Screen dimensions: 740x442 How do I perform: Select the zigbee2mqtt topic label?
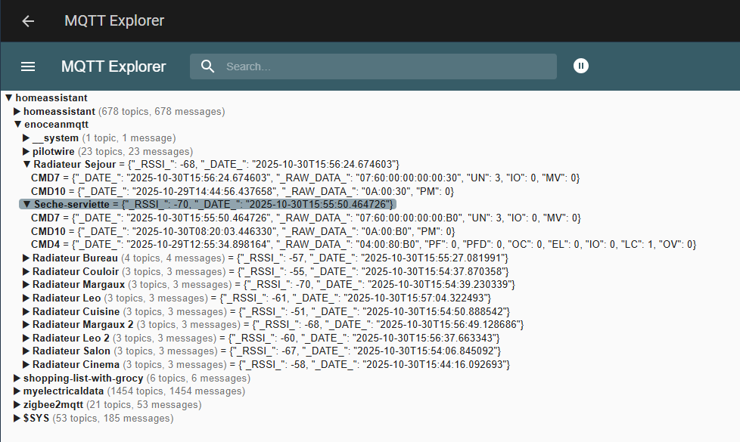[x=53, y=405]
